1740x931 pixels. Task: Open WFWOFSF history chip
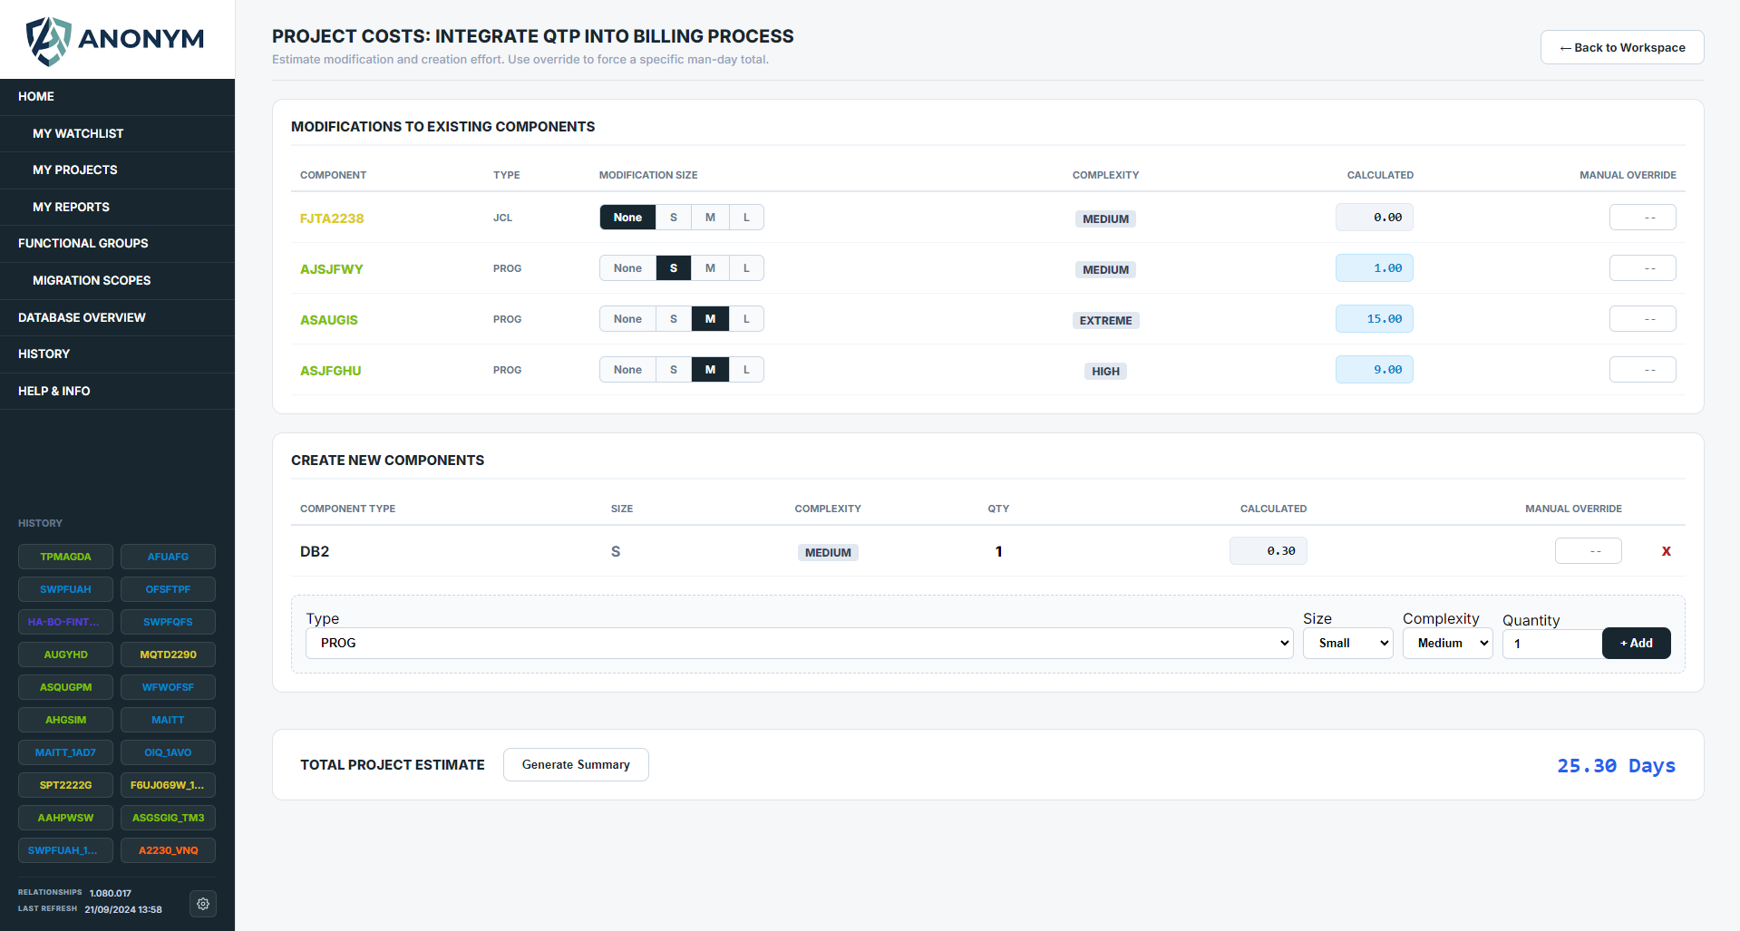[x=168, y=687]
